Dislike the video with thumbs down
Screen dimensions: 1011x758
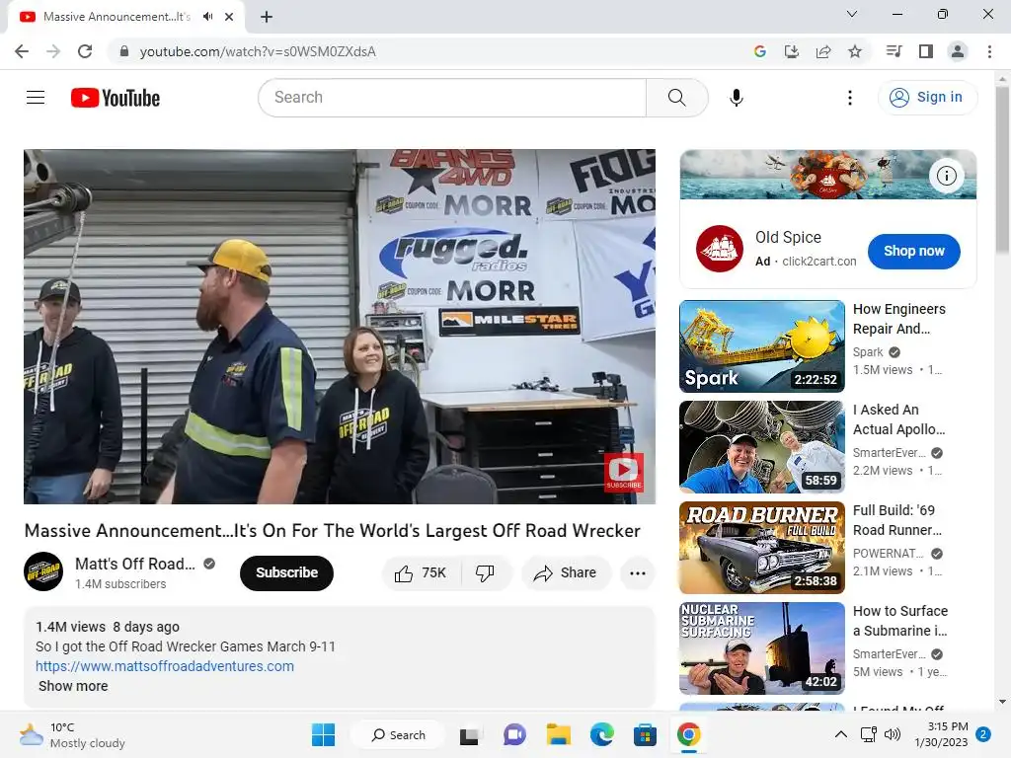coord(485,572)
